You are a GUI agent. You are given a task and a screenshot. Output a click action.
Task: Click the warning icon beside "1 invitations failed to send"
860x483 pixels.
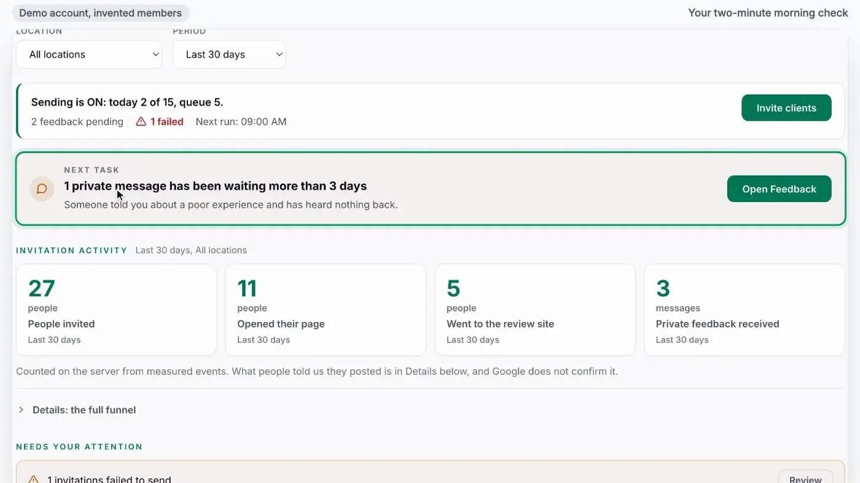pos(33,480)
